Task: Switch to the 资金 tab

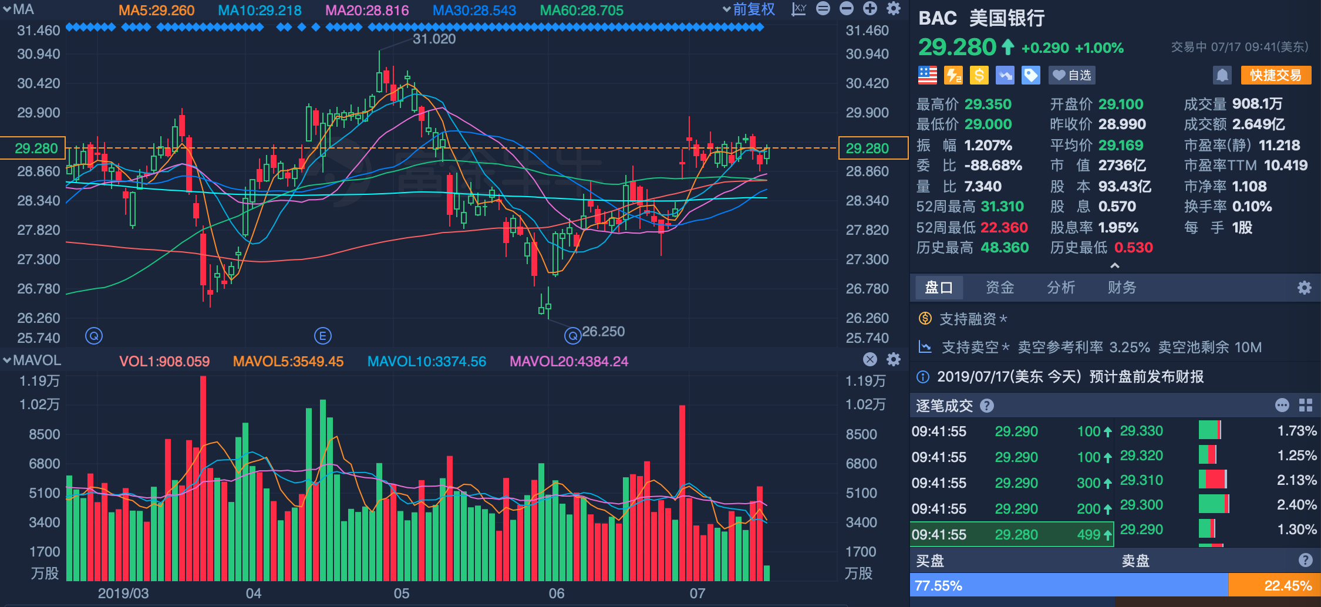Action: pos(1000,288)
